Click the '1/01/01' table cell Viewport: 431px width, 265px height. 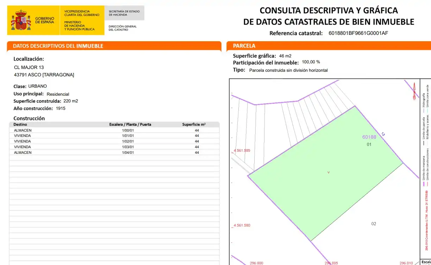(x=128, y=136)
